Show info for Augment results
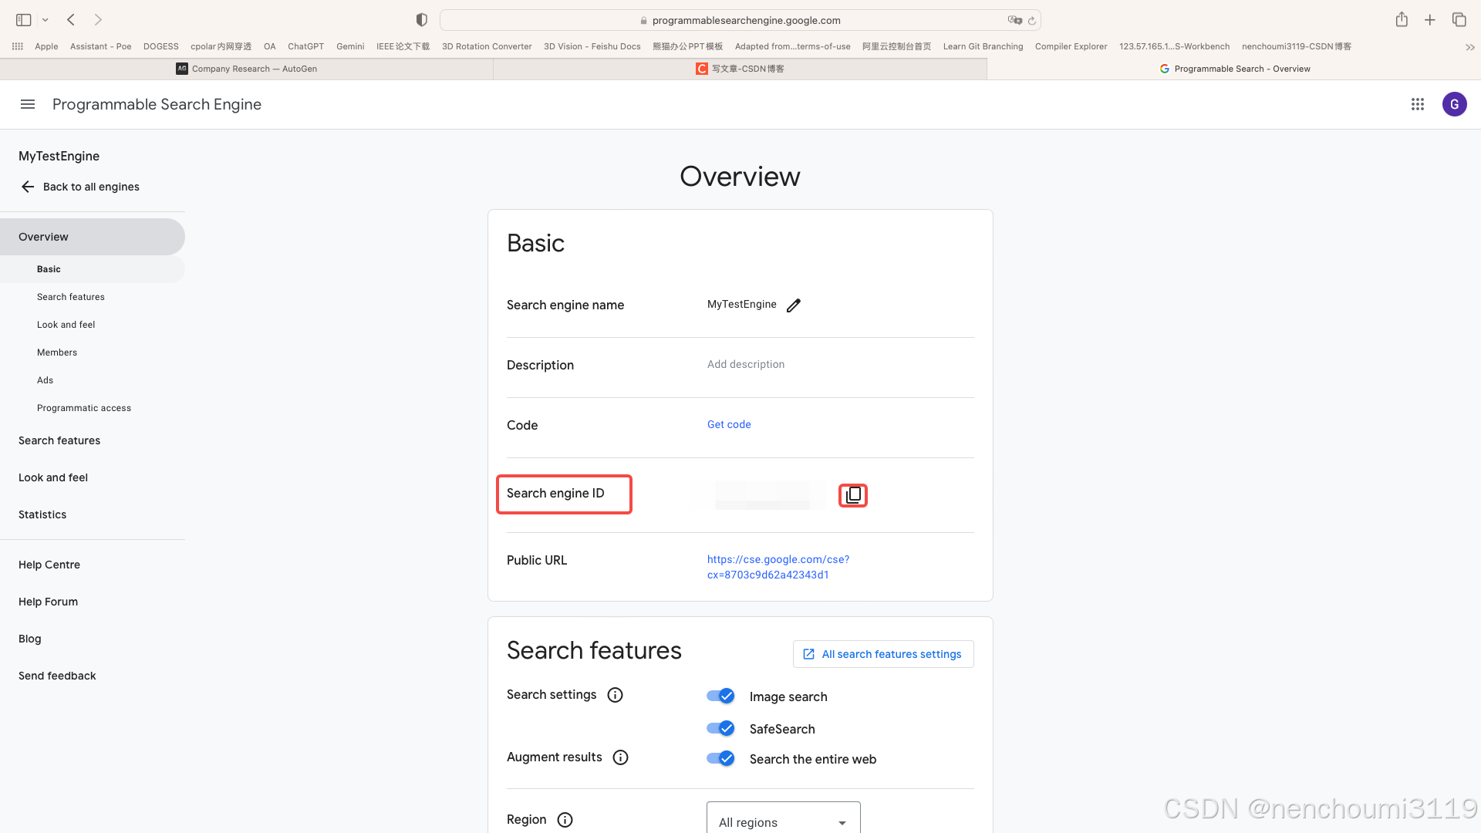1481x833 pixels. (620, 757)
